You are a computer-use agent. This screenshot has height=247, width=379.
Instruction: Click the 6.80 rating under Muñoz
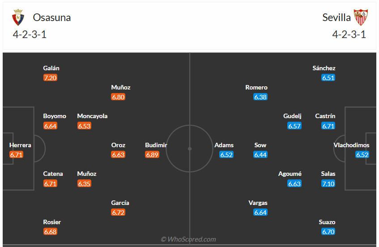point(119,97)
